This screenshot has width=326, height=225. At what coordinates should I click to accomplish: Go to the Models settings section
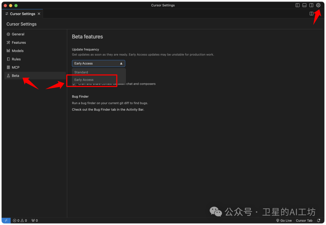18,51
